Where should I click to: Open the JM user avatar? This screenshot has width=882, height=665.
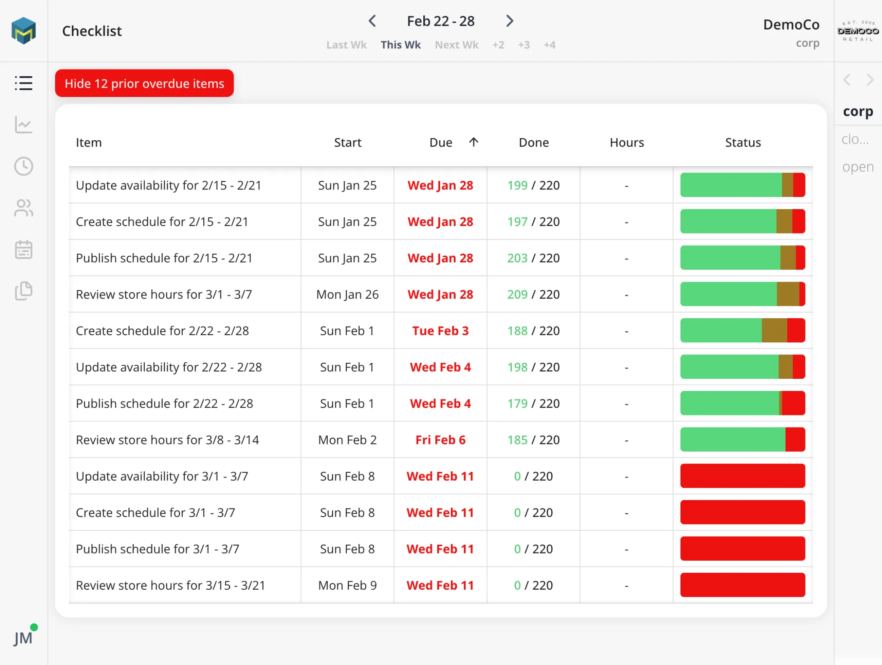[x=24, y=637]
